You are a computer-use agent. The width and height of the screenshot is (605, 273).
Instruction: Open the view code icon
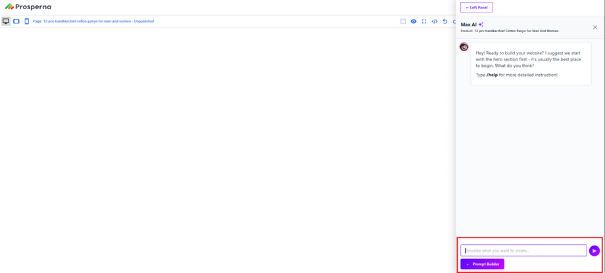435,21
